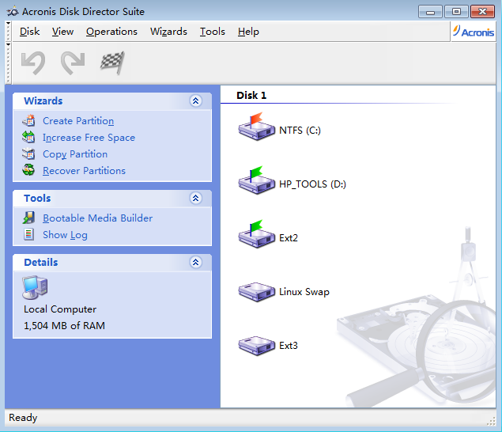
Task: Collapse the Details panel
Action: [195, 262]
